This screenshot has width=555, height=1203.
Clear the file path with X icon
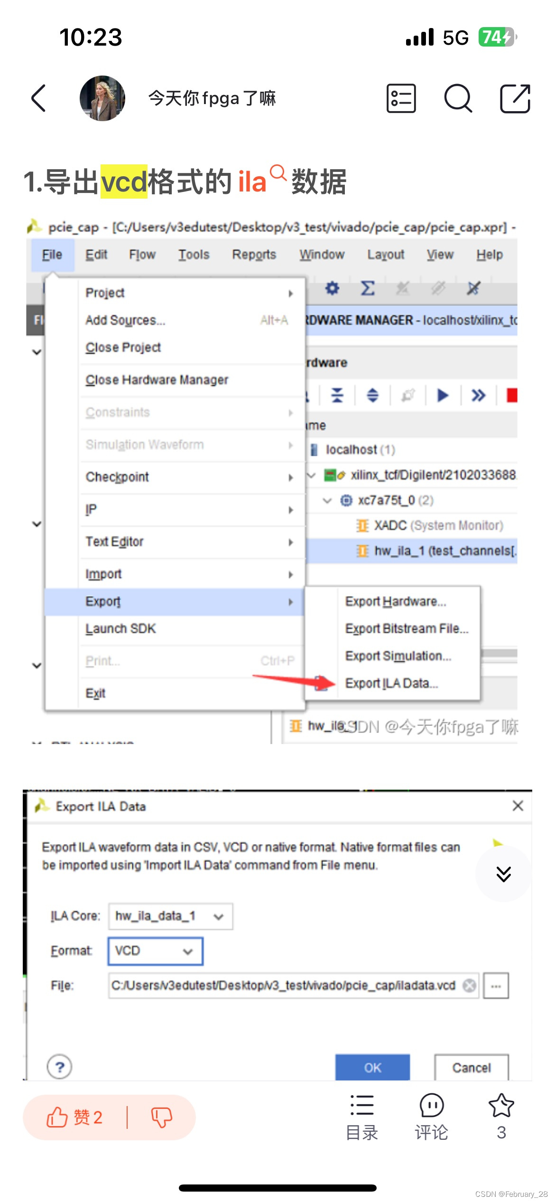469,985
